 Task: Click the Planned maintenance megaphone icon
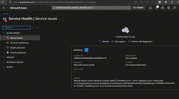tap(8, 43)
